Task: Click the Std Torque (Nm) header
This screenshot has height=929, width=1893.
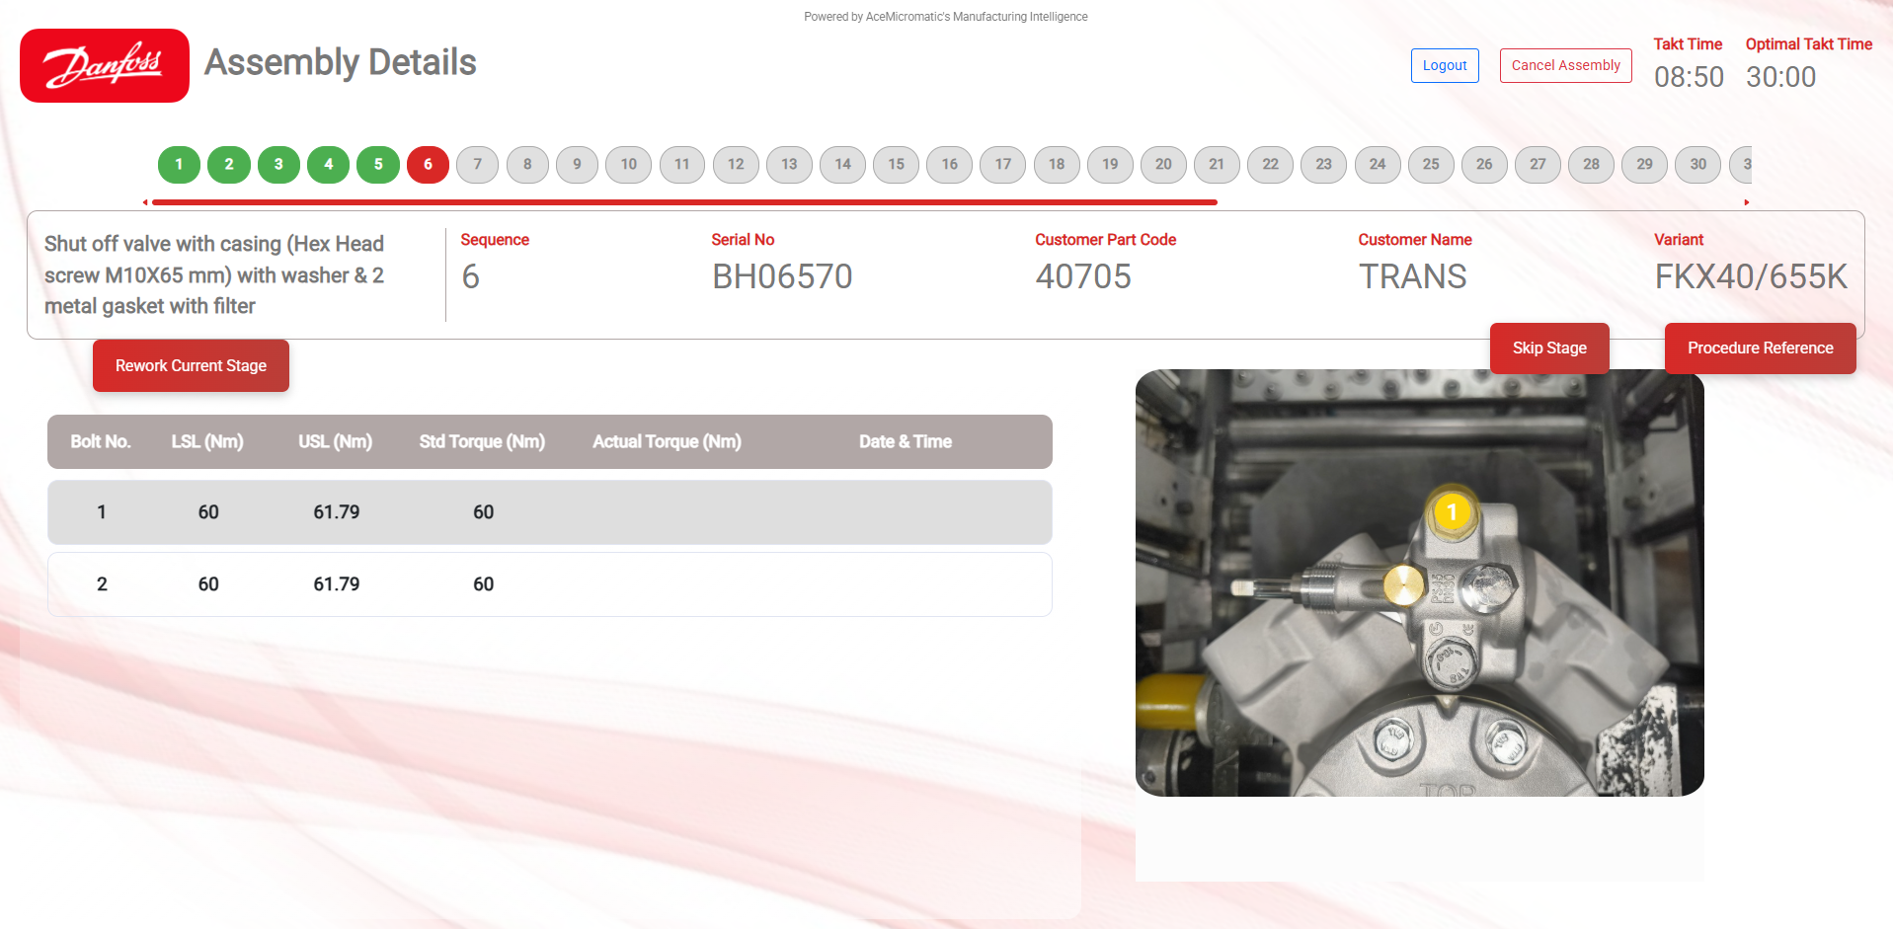Action: [x=482, y=441]
